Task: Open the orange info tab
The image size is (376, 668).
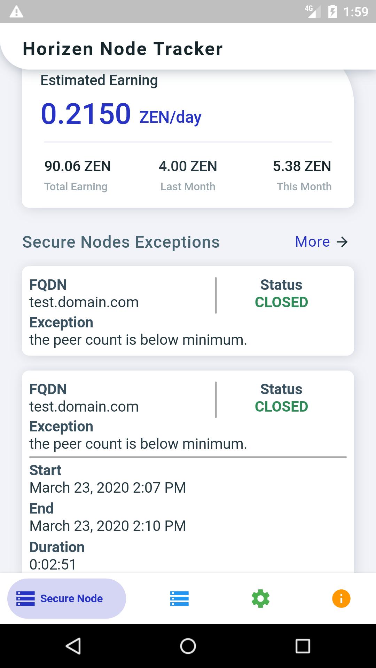Action: tap(341, 598)
